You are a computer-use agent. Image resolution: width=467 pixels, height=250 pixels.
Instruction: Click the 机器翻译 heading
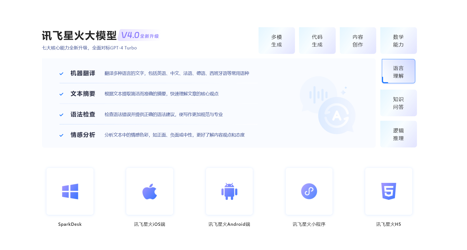click(x=83, y=73)
